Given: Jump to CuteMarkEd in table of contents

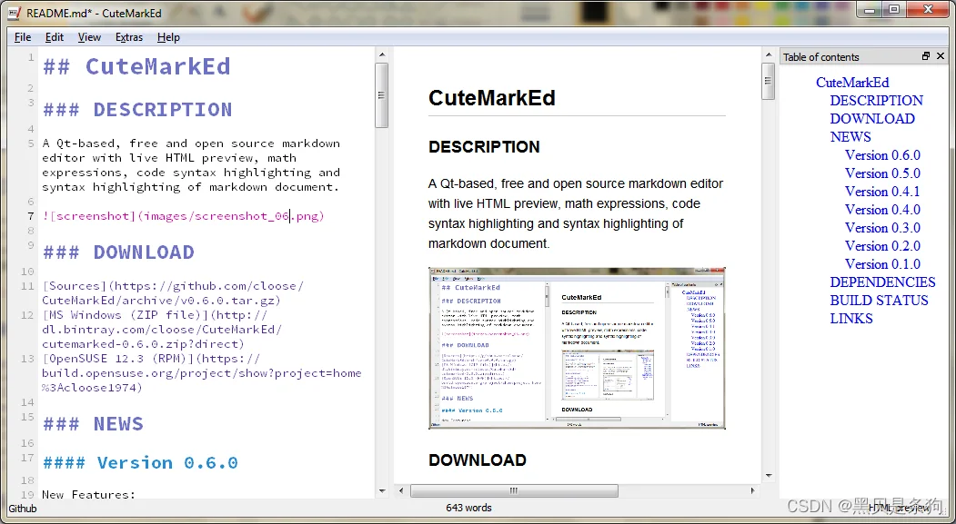Looking at the screenshot, I should [851, 82].
